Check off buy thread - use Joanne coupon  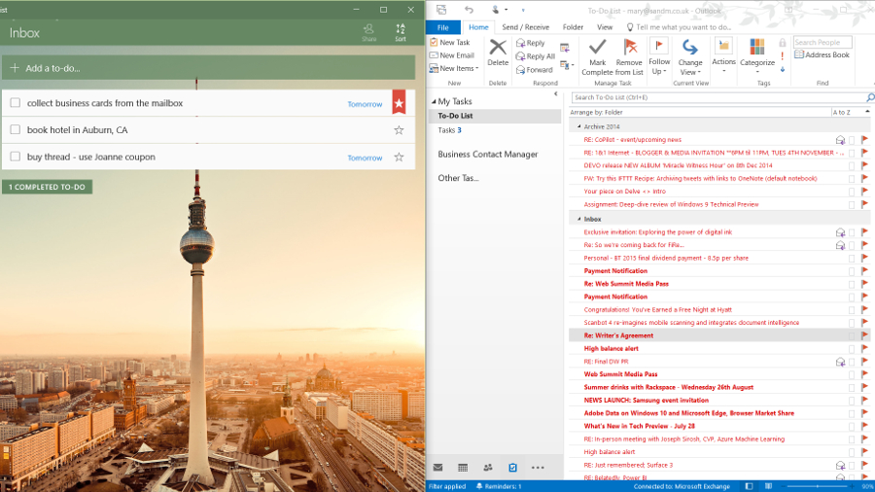point(15,157)
